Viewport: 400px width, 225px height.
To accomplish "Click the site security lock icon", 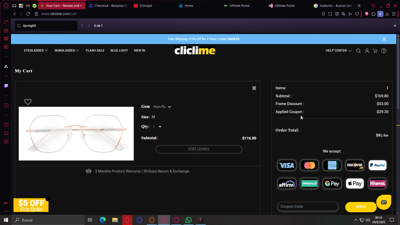I will (36, 14).
